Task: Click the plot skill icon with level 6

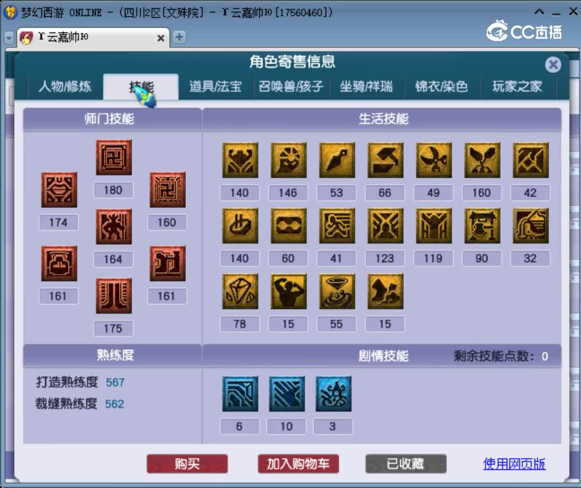Action: click(x=240, y=394)
